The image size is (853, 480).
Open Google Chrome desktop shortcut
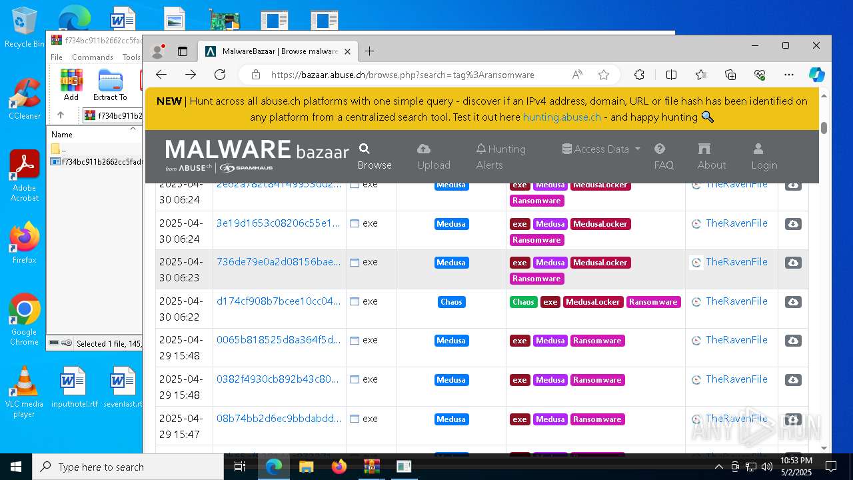tap(24, 319)
